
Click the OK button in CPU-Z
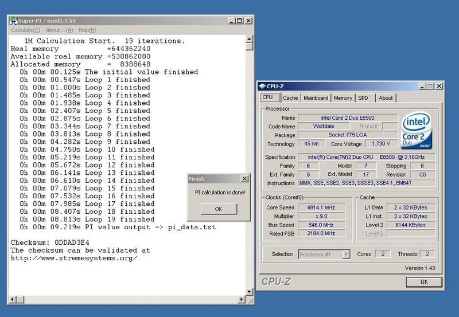pos(423,281)
